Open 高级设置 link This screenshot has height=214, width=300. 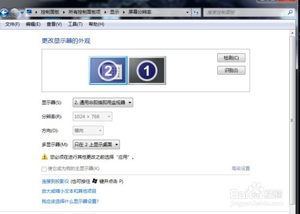240,168
